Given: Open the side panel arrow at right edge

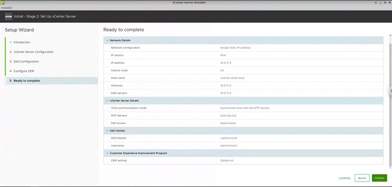Looking at the screenshot, I should click(390, 91).
